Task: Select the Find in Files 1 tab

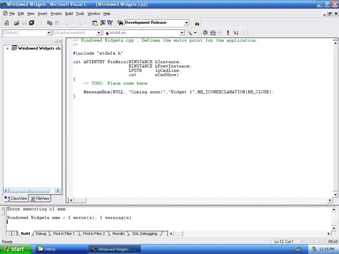Action: pos(64,233)
